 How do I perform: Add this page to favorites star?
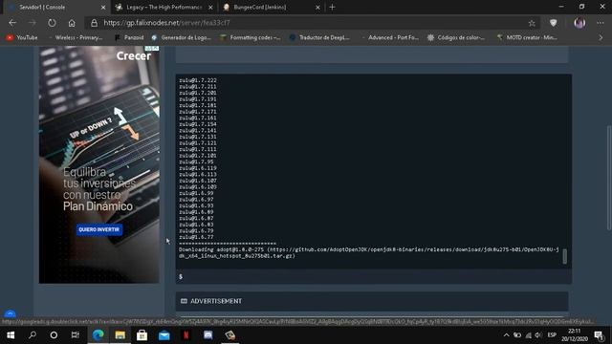tap(532, 23)
